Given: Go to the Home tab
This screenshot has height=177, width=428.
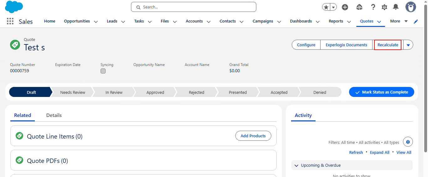Looking at the screenshot, I should tap(50, 21).
